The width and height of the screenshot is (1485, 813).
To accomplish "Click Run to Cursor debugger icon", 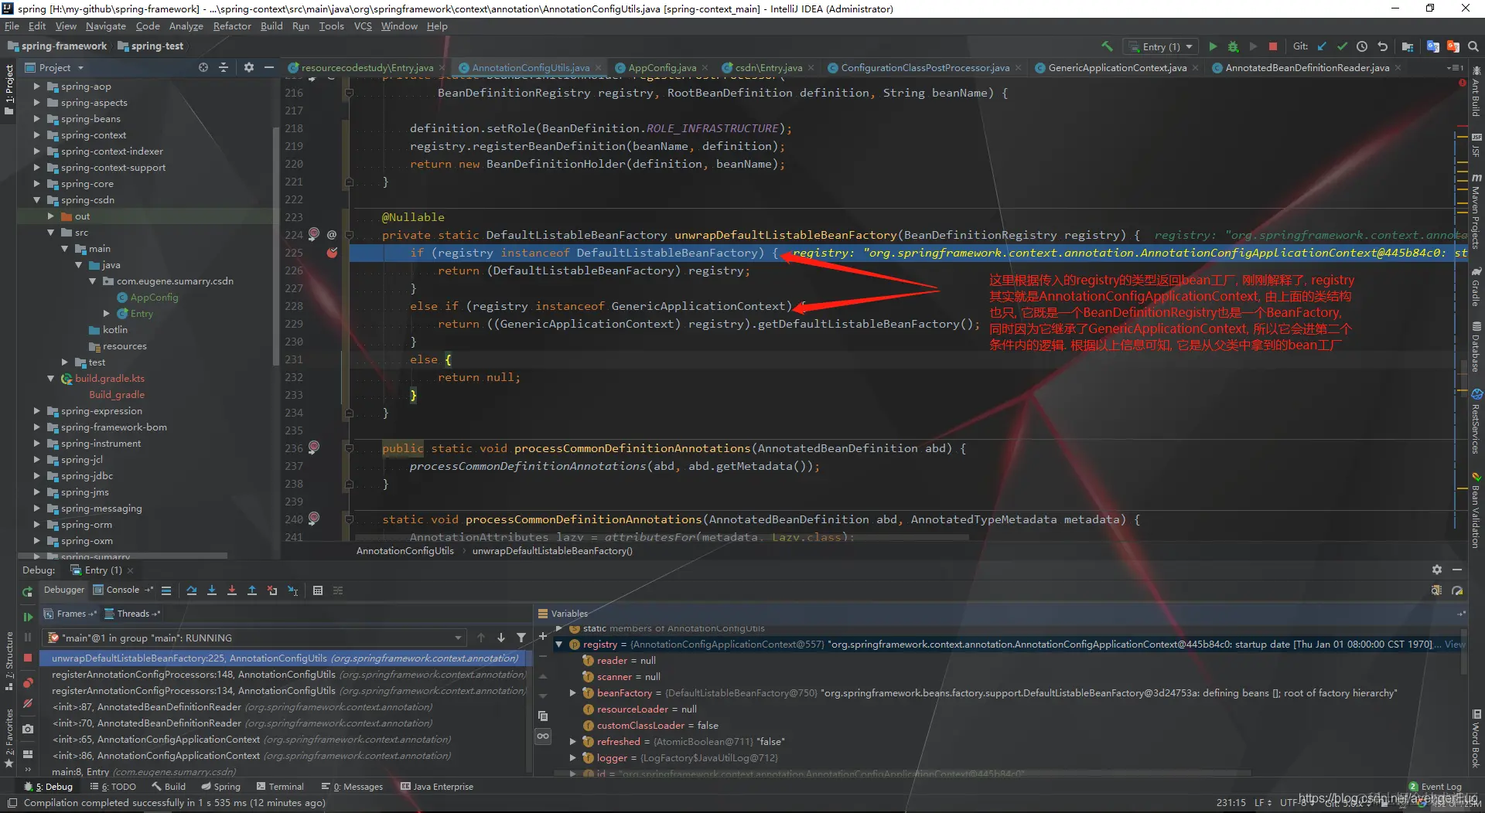I will point(292,590).
